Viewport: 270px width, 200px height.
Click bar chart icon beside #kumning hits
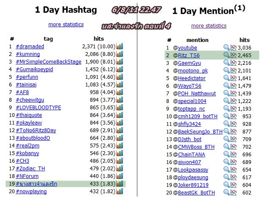click(120, 54)
